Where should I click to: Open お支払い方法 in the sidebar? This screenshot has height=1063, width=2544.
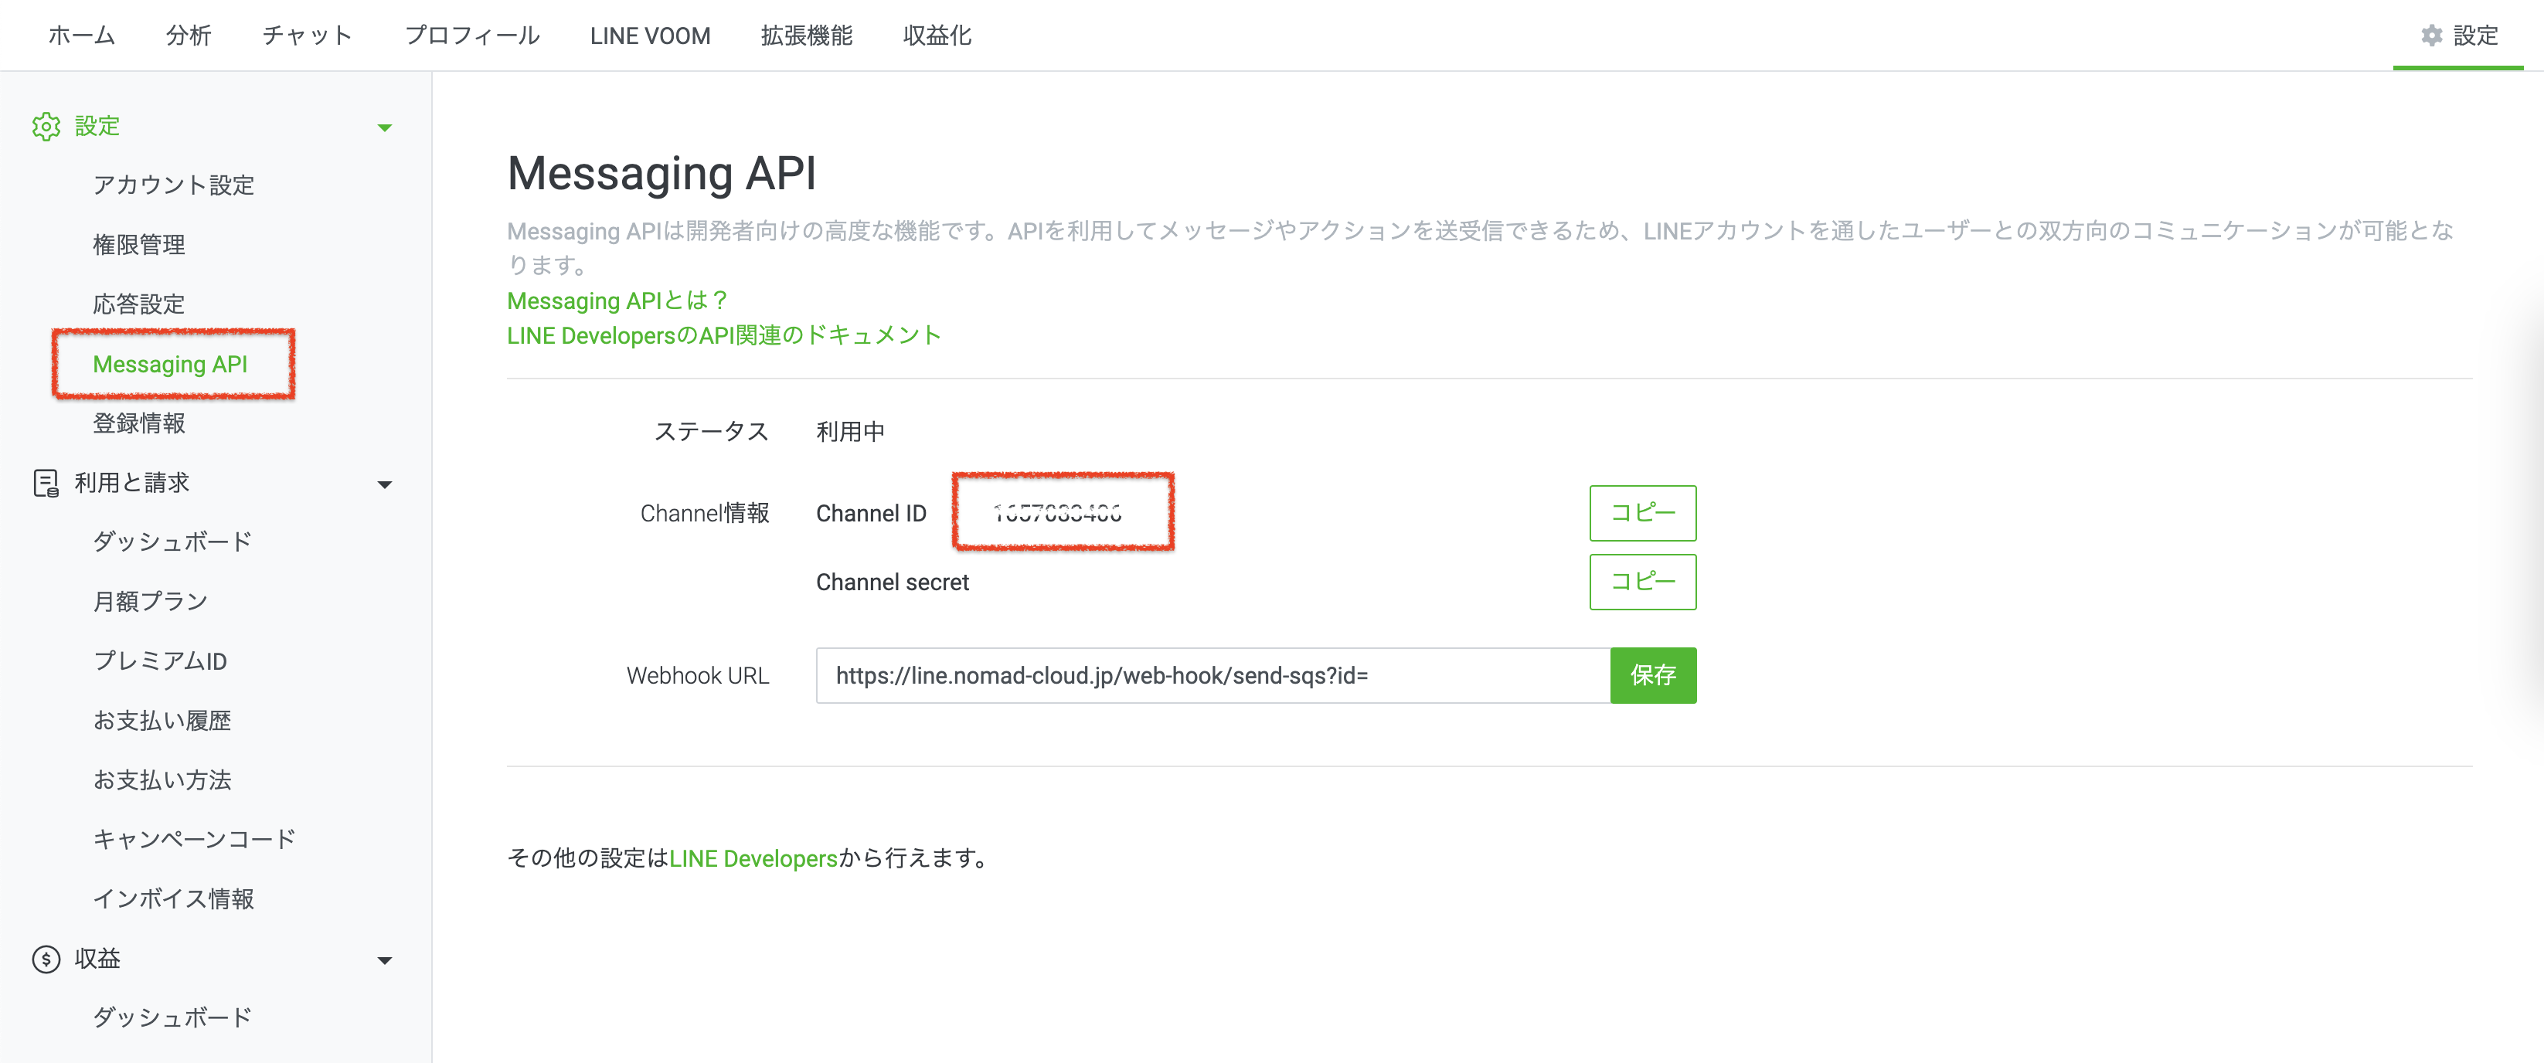pos(162,779)
